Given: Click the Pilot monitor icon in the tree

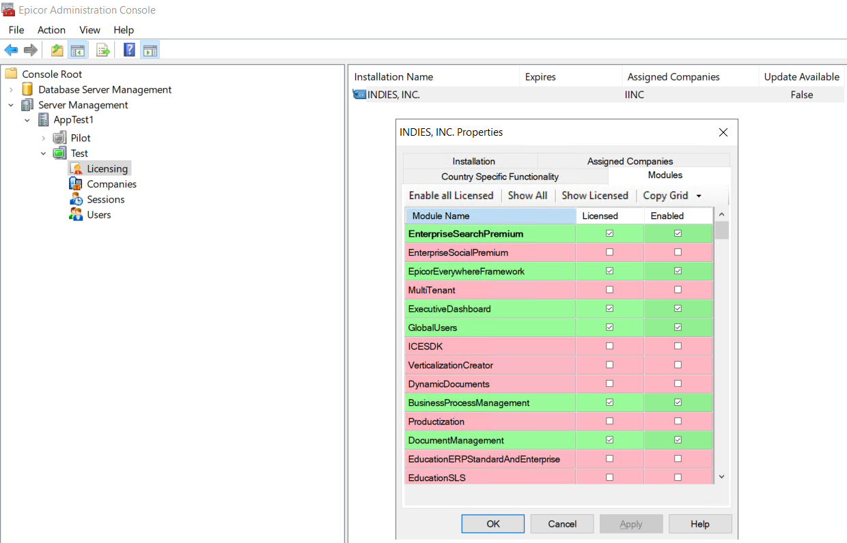Looking at the screenshot, I should pyautogui.click(x=60, y=138).
